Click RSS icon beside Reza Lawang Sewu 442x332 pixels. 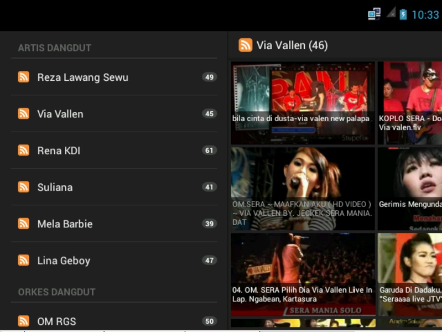click(x=23, y=77)
